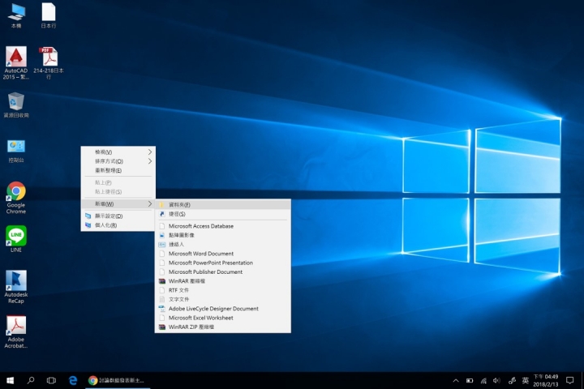This screenshot has height=389, width=584.
Task: Select the 日本行 file on desktop
Action: [49, 15]
